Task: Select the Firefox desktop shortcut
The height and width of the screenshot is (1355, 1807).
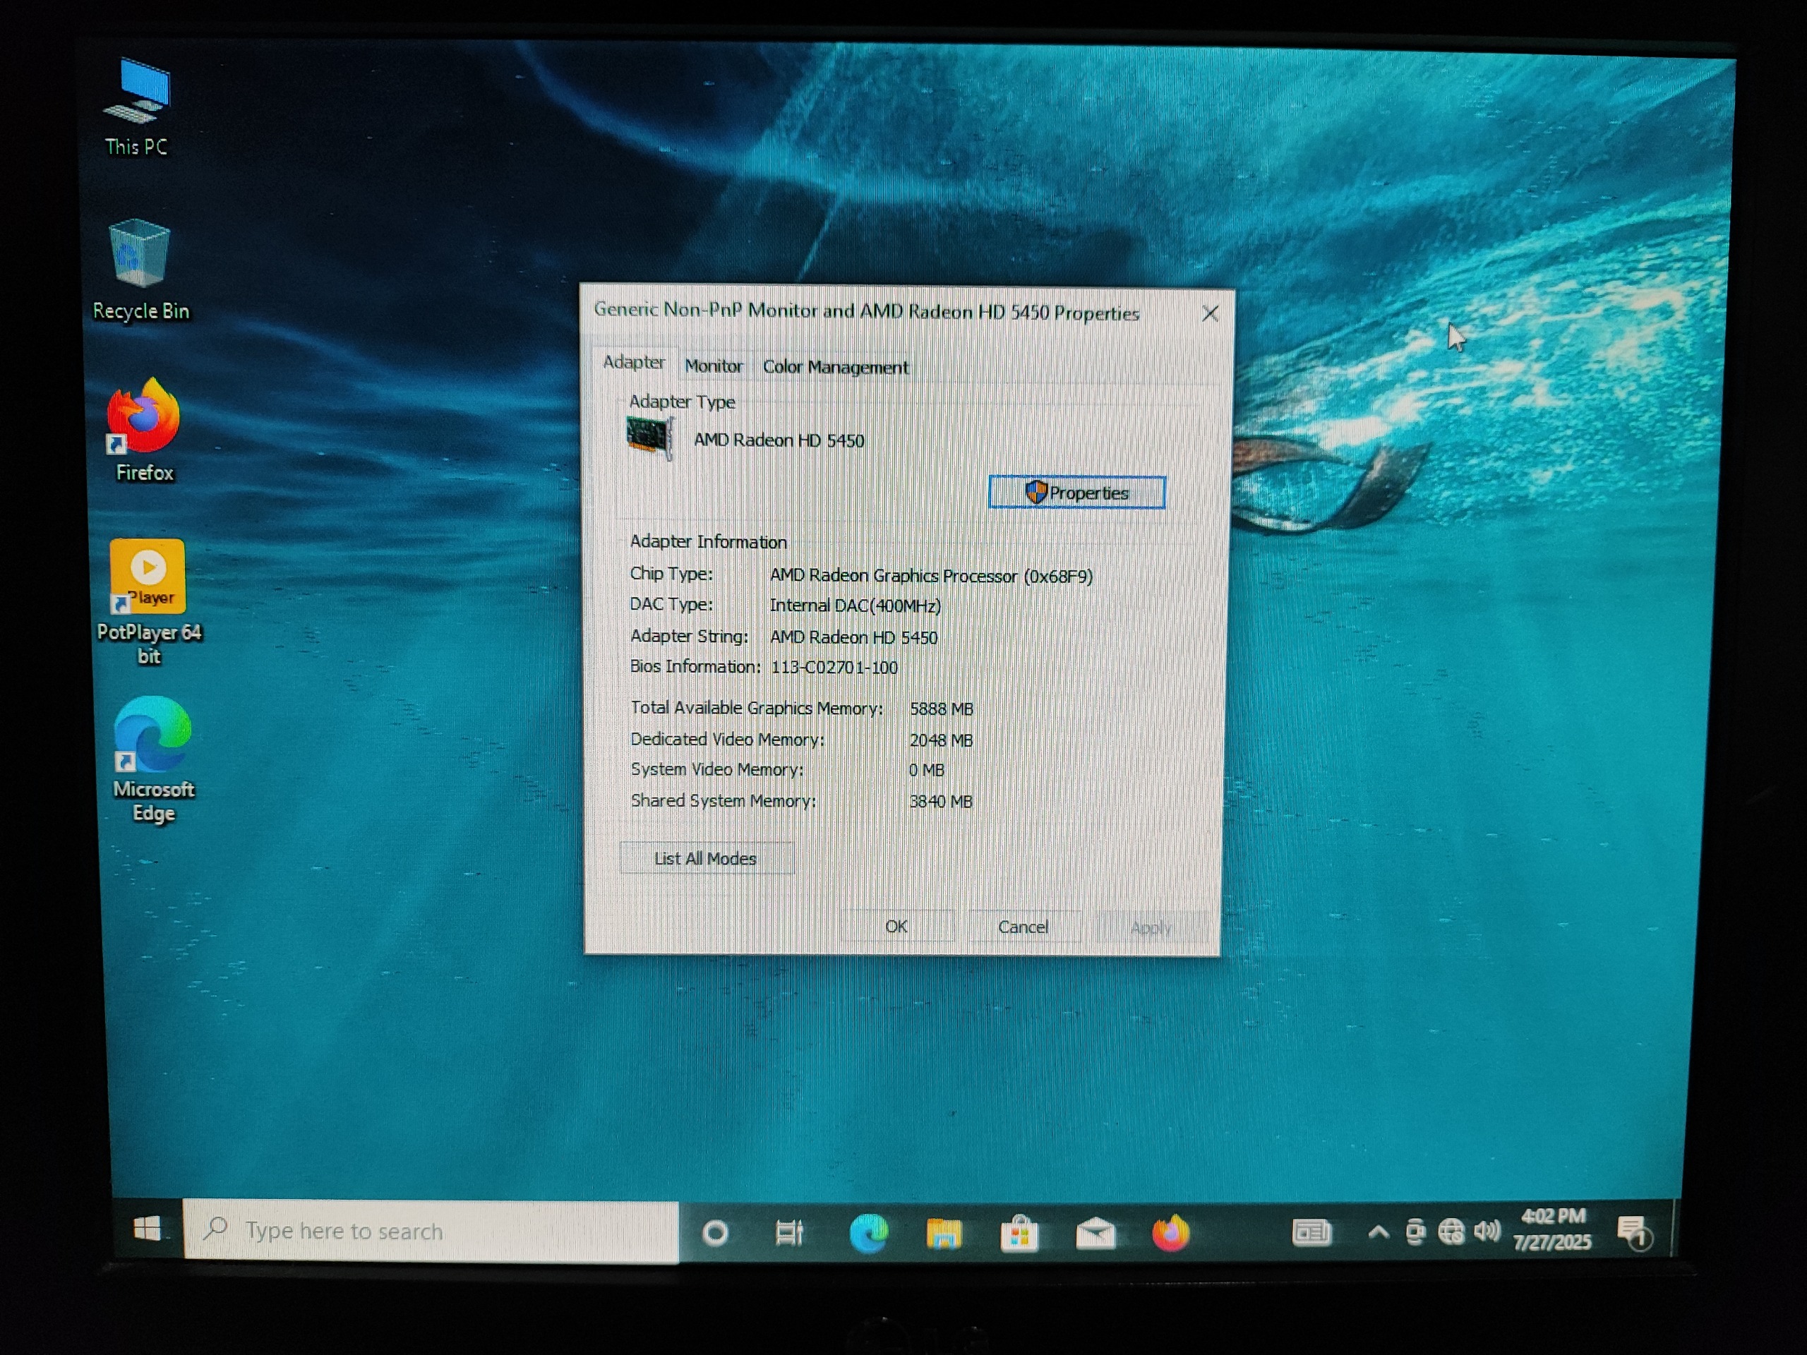Action: pos(144,431)
